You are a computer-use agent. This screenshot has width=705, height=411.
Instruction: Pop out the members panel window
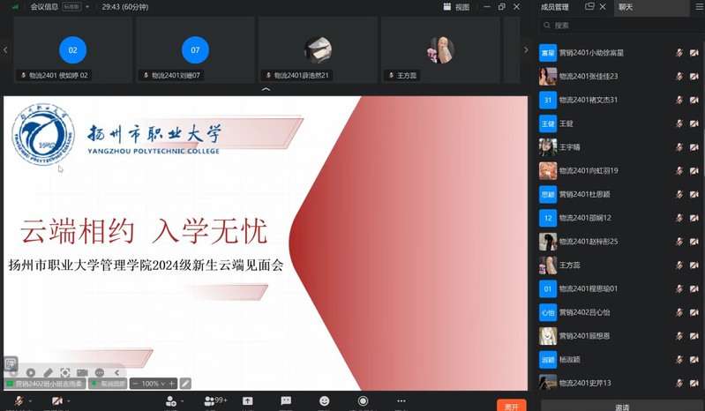point(589,6)
